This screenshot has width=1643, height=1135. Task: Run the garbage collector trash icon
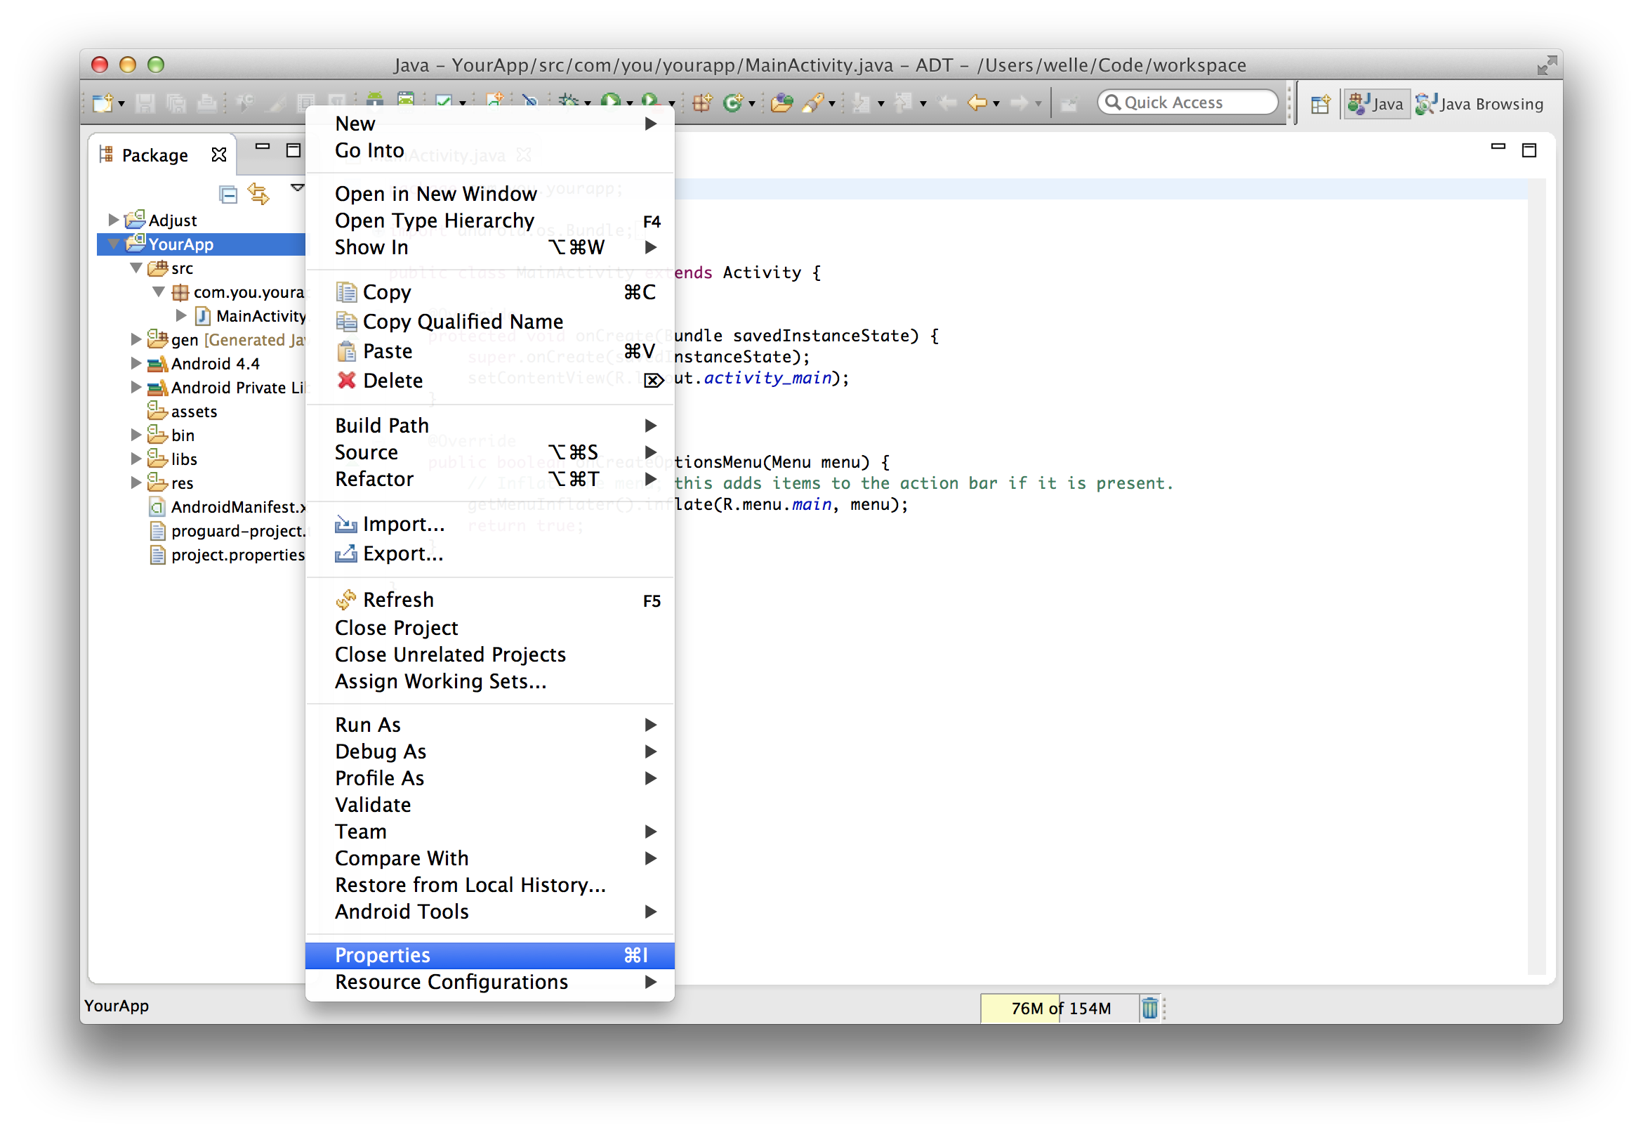[1149, 1008]
